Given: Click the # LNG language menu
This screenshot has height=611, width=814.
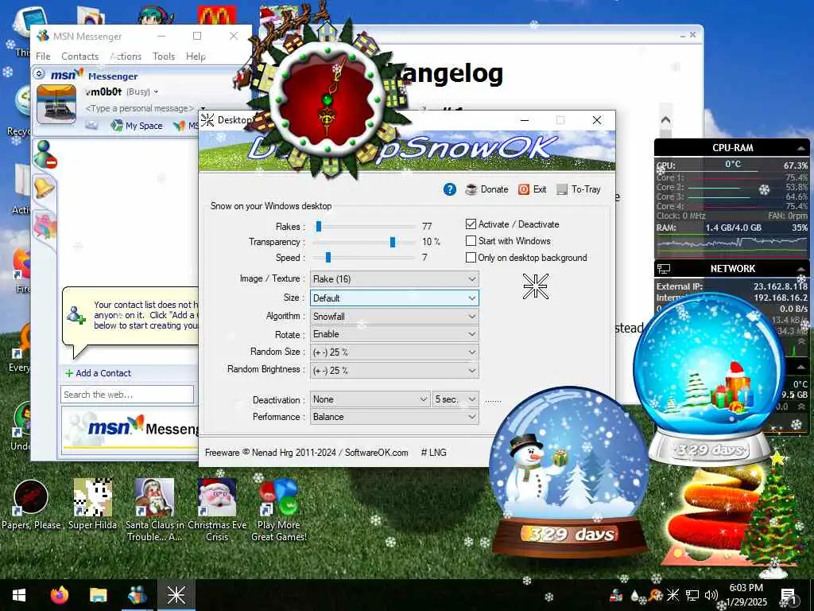Looking at the screenshot, I should [x=433, y=453].
